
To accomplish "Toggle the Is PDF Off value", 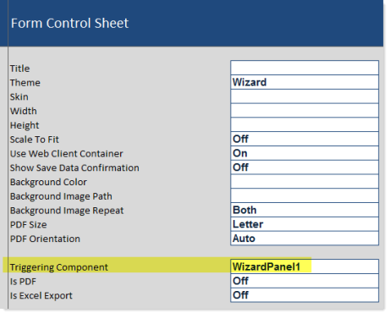I will [x=304, y=281].
